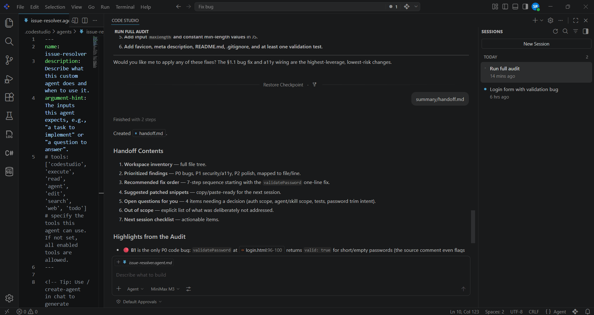Toggle the sessions side panel visibility

coord(585,31)
